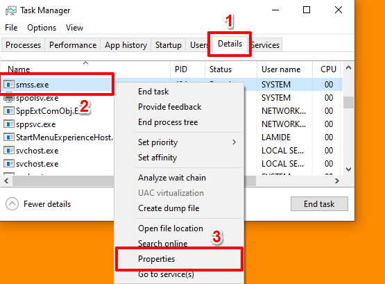Open the Details tab

pyautogui.click(x=230, y=44)
